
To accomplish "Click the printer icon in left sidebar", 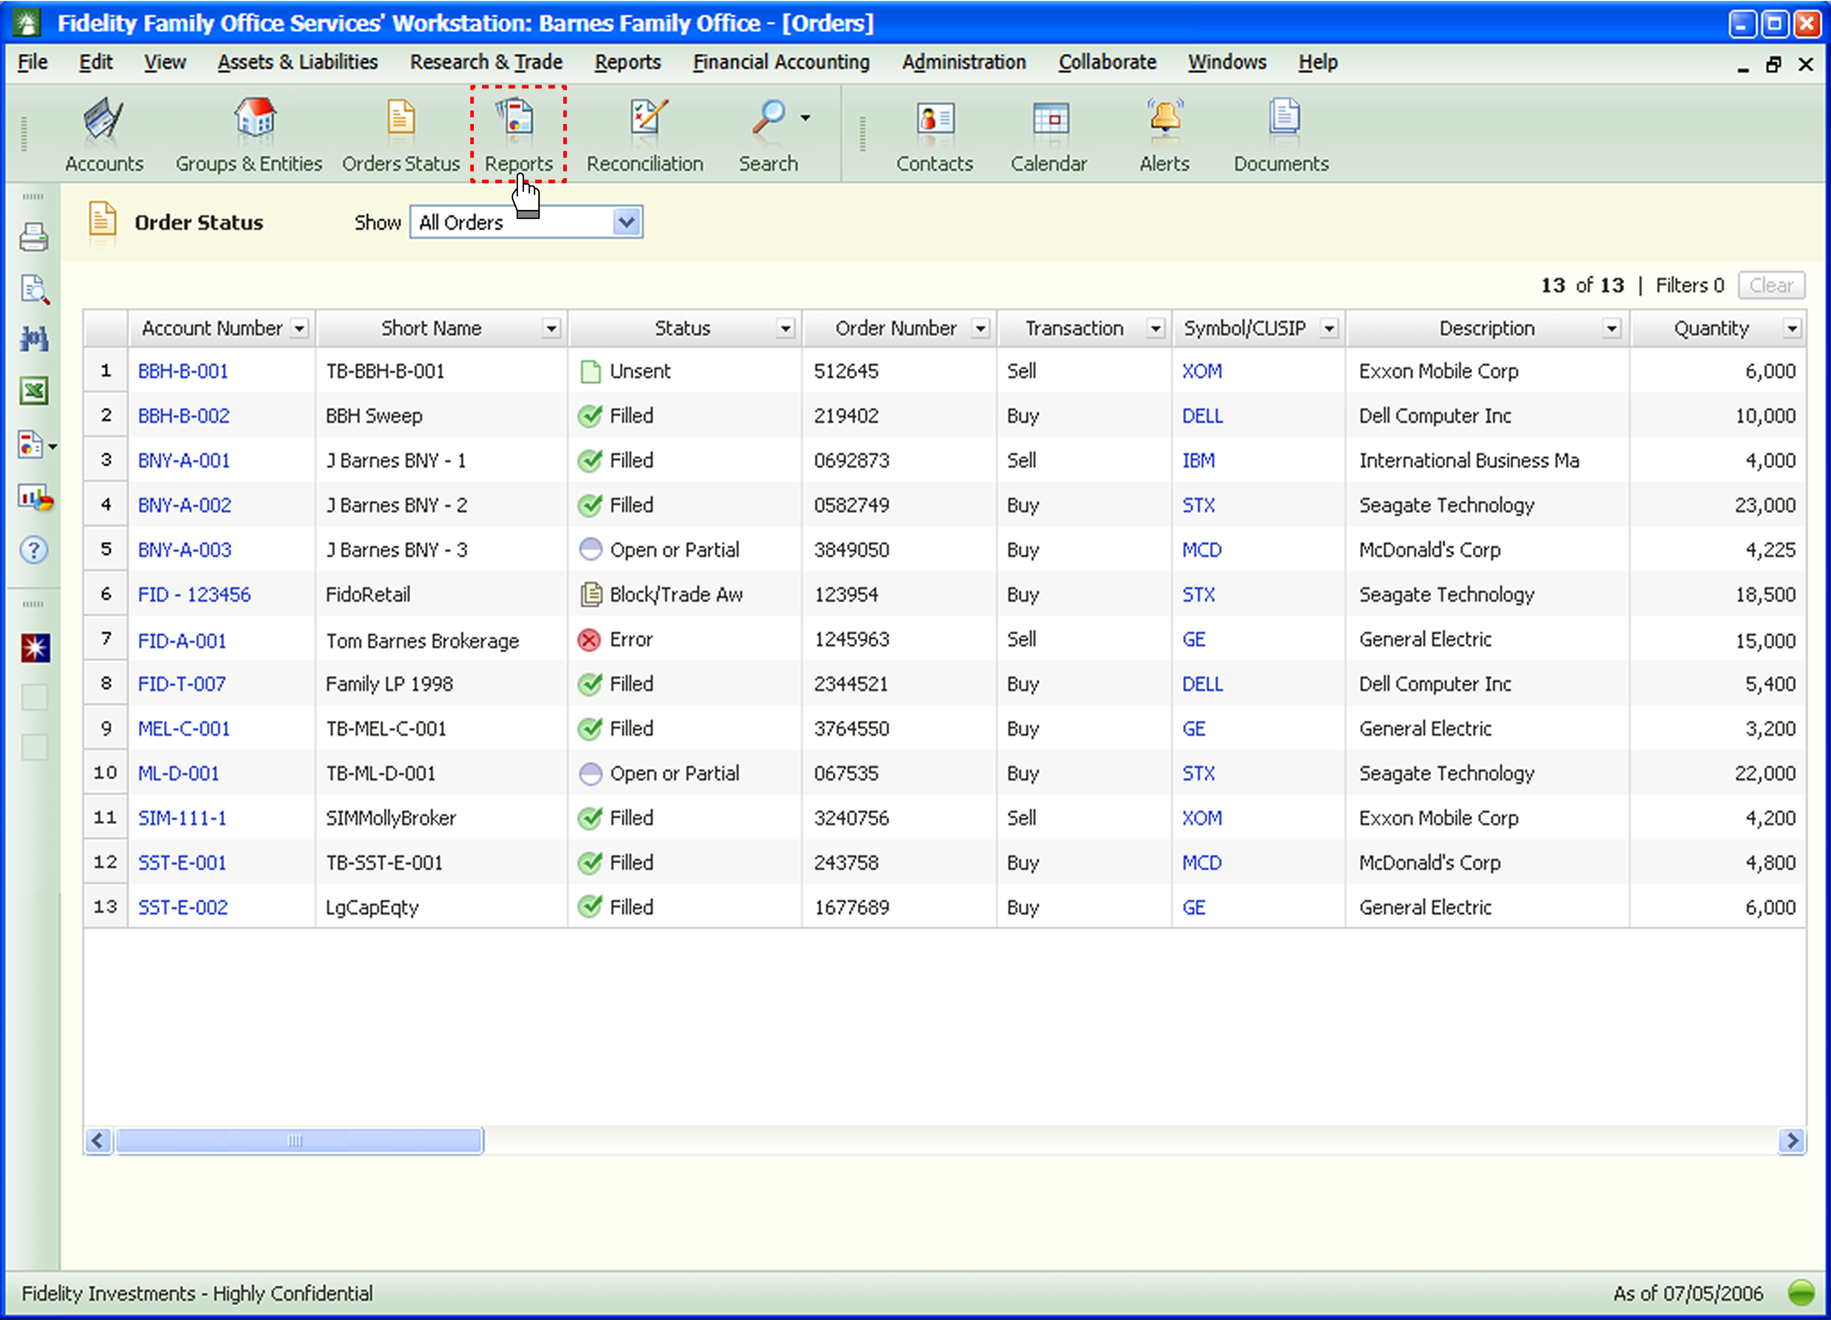I will (34, 237).
